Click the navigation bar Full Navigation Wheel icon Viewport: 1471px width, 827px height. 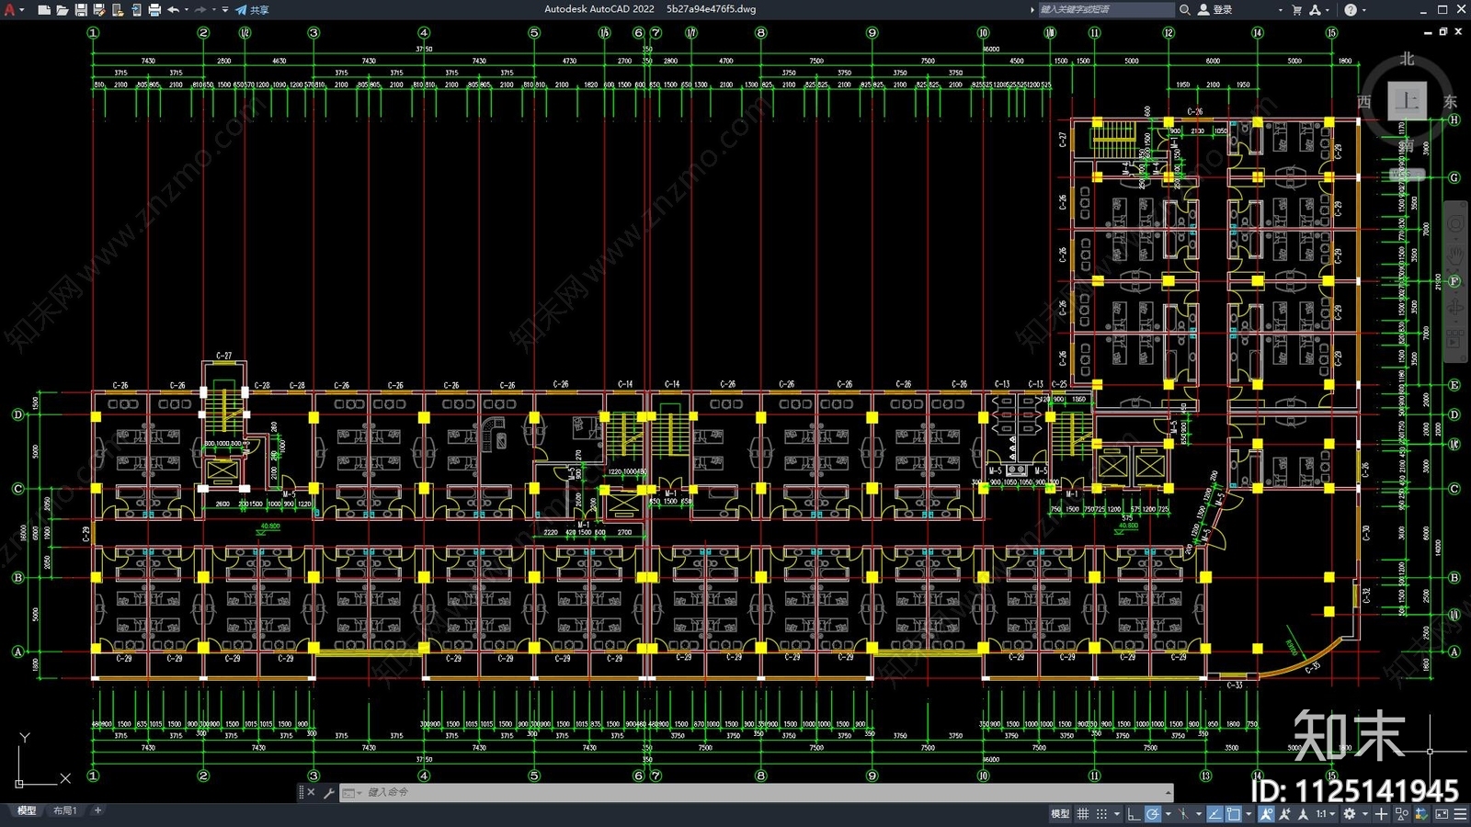1455,224
